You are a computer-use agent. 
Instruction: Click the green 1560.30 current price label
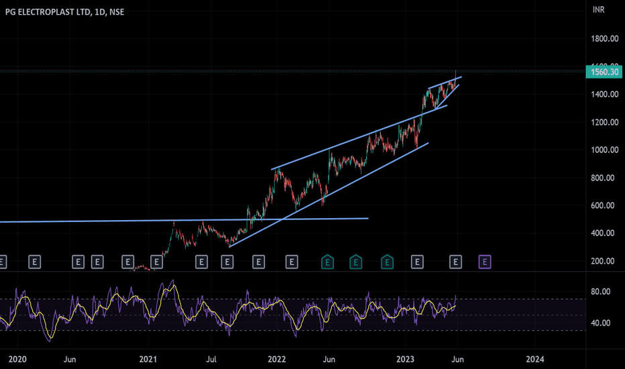(604, 72)
